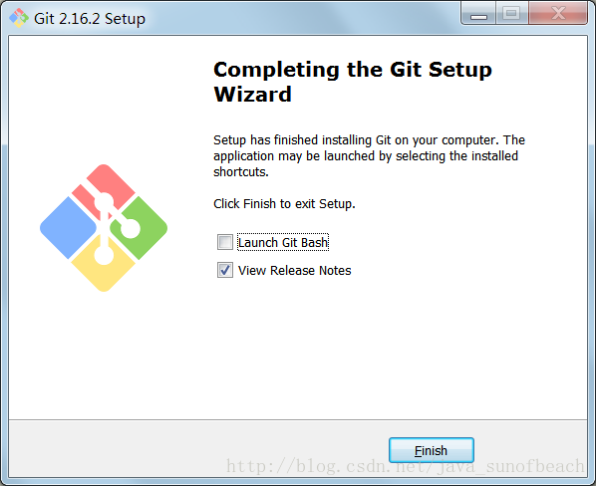The height and width of the screenshot is (486, 596).
Task: Click the paragraph about finished installing Git
Action: [369, 155]
